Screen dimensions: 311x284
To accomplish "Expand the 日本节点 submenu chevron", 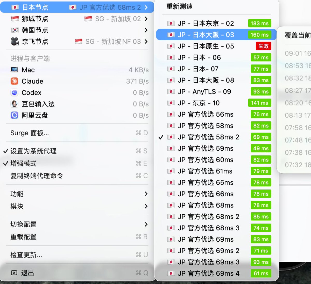I will point(146,7).
